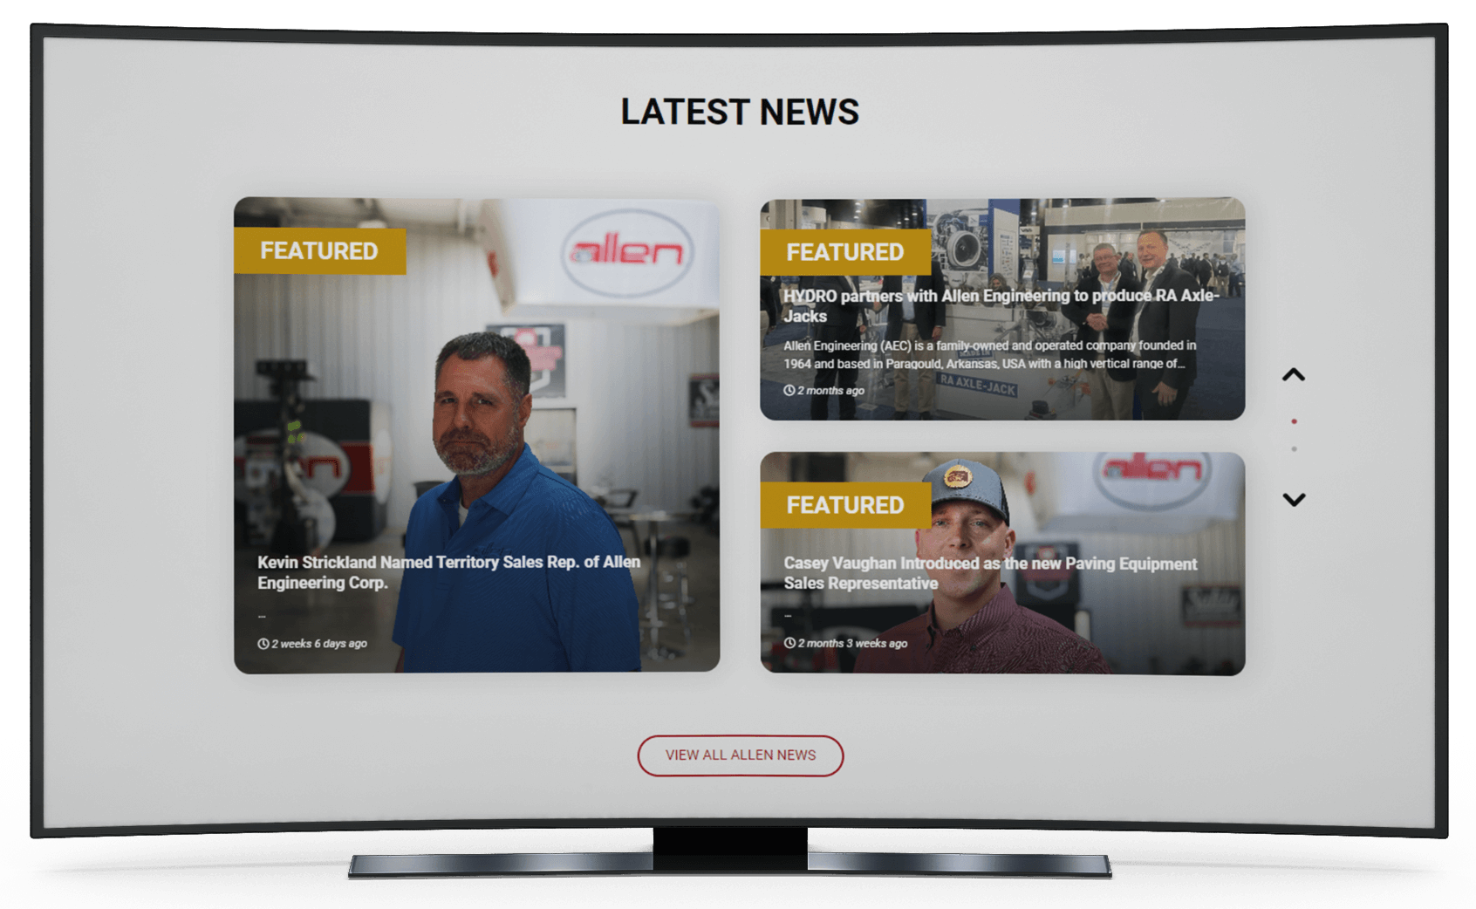Click the down chevron carousel arrow

1294,499
